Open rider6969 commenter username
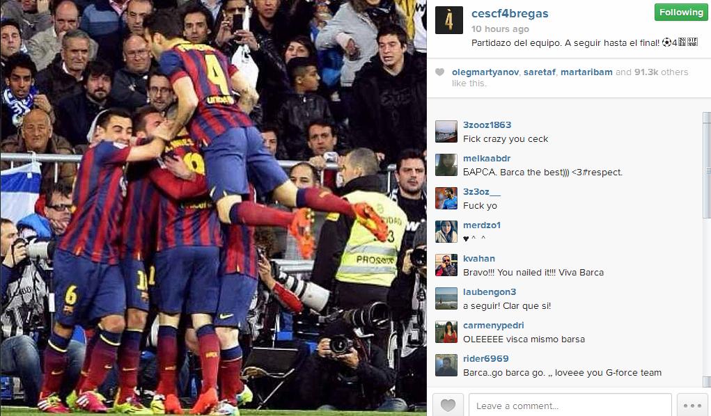Viewport: 711px width, 416px height. tap(485, 358)
